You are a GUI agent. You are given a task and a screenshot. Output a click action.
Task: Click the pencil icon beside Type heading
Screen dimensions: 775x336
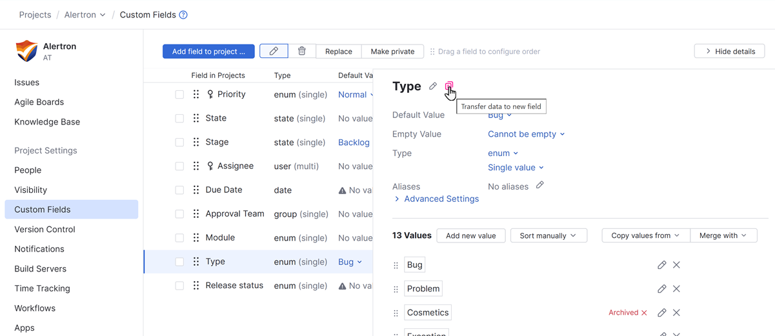pyautogui.click(x=433, y=86)
